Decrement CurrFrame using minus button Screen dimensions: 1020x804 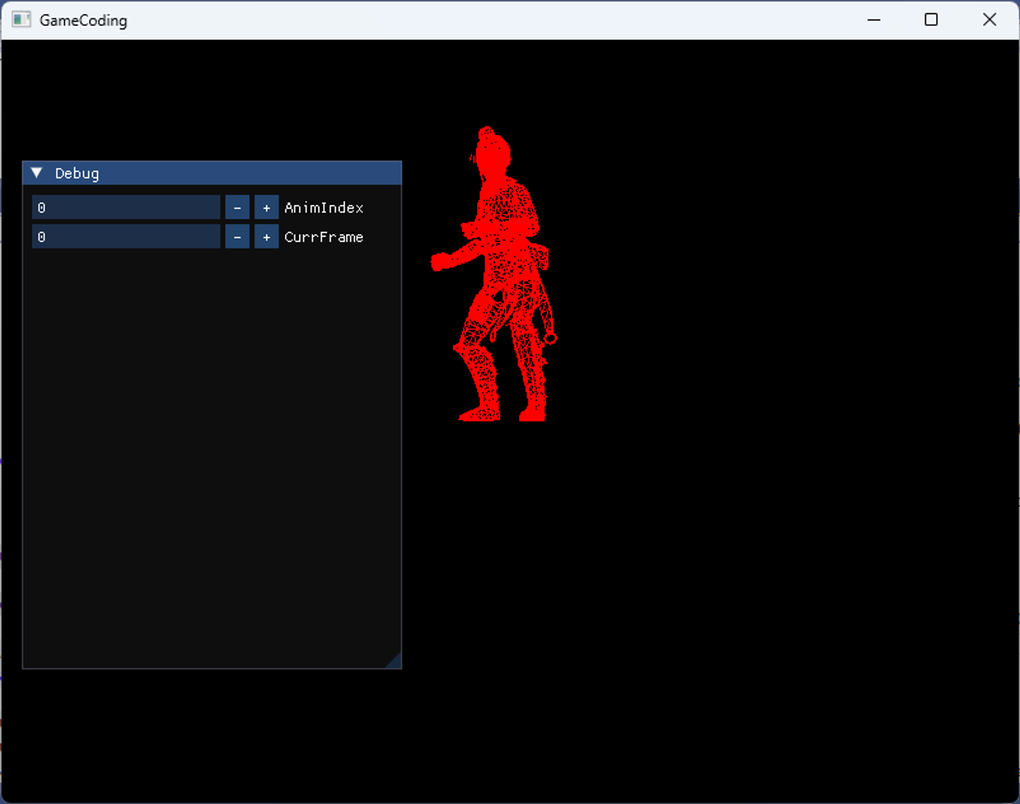click(237, 237)
